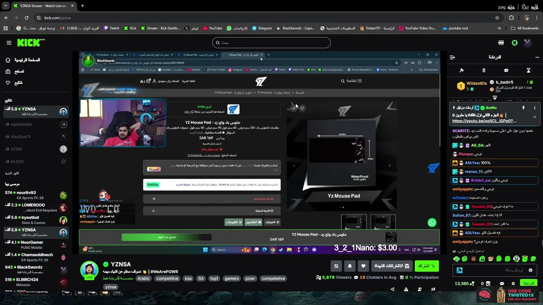The image size is (543, 305).
Task: Expand Show More under followed channels
Action: point(12,173)
